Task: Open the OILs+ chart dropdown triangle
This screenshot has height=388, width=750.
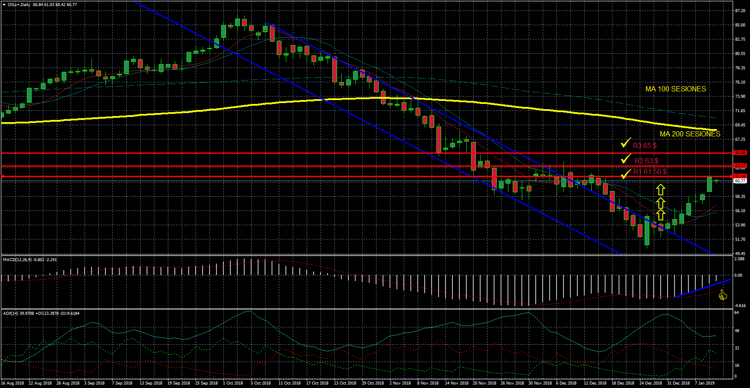Action: (x=4, y=5)
